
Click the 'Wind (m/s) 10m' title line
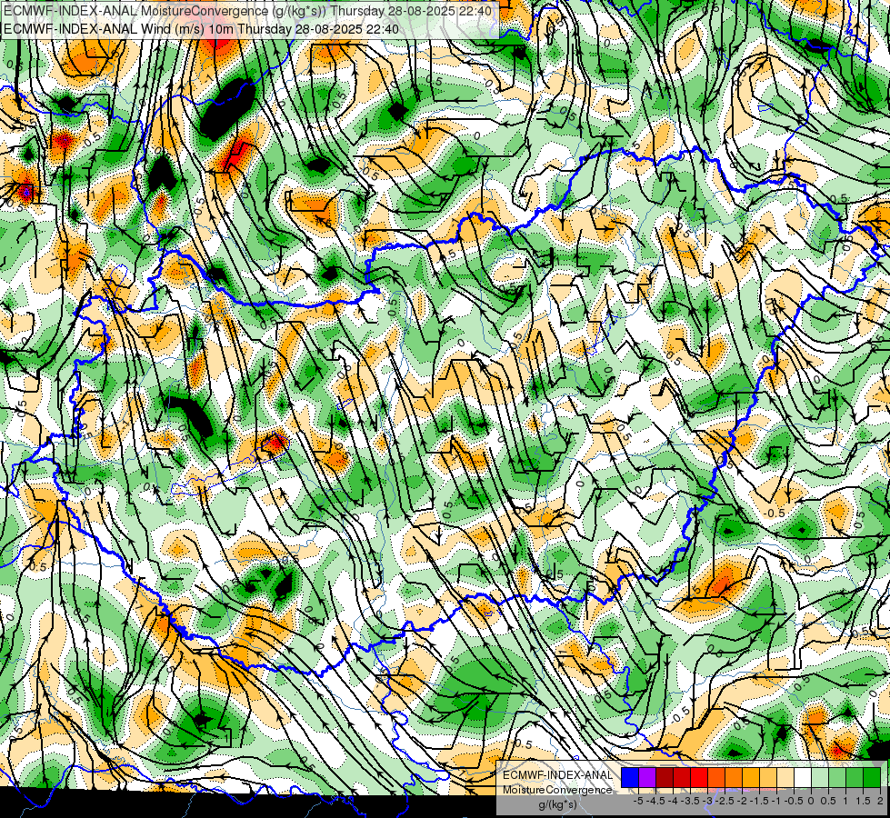[x=201, y=28]
